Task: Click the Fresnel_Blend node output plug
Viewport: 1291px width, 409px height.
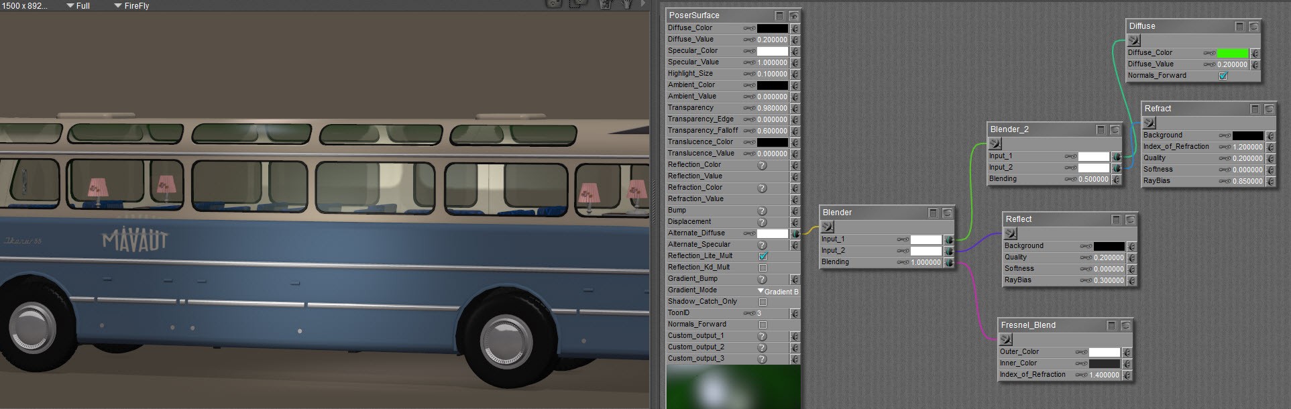Action: pos(1006,339)
